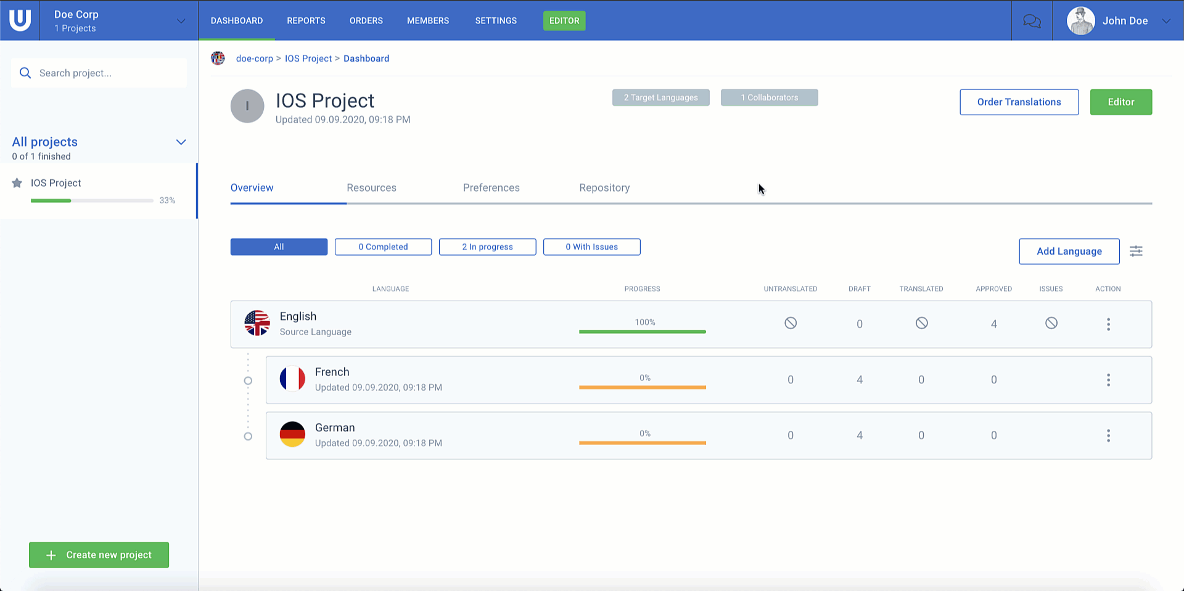
Task: Click English approved count 4
Action: click(x=993, y=324)
